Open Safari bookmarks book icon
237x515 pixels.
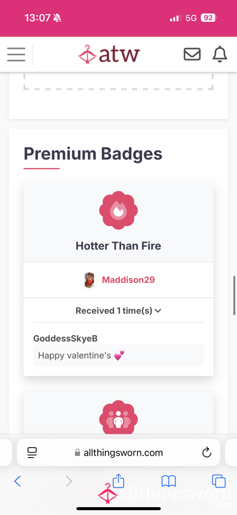[x=169, y=481]
